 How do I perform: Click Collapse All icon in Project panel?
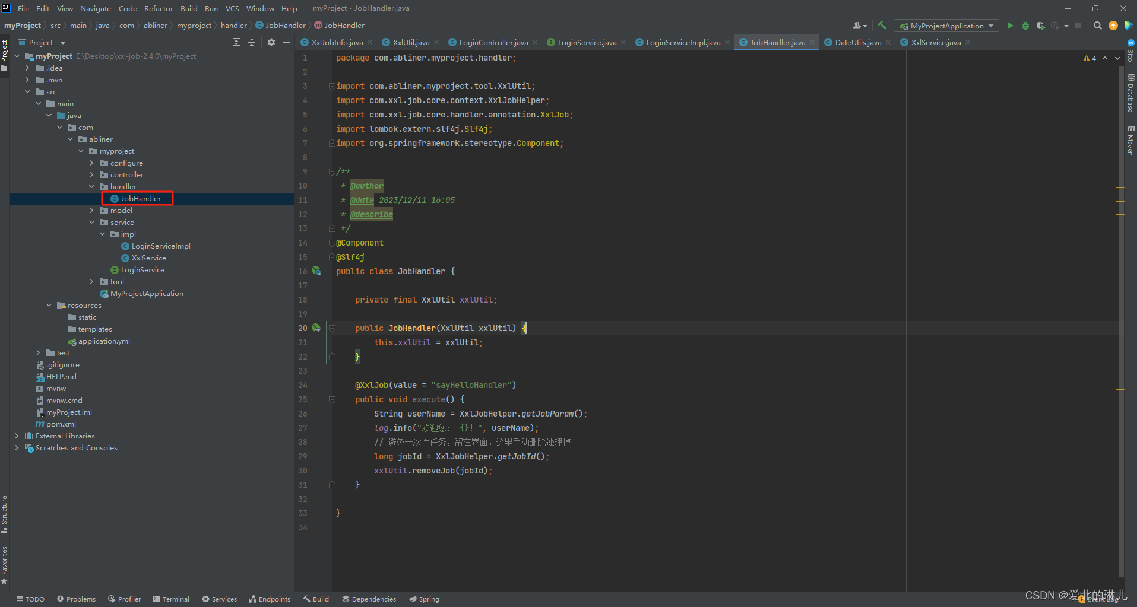click(x=252, y=42)
